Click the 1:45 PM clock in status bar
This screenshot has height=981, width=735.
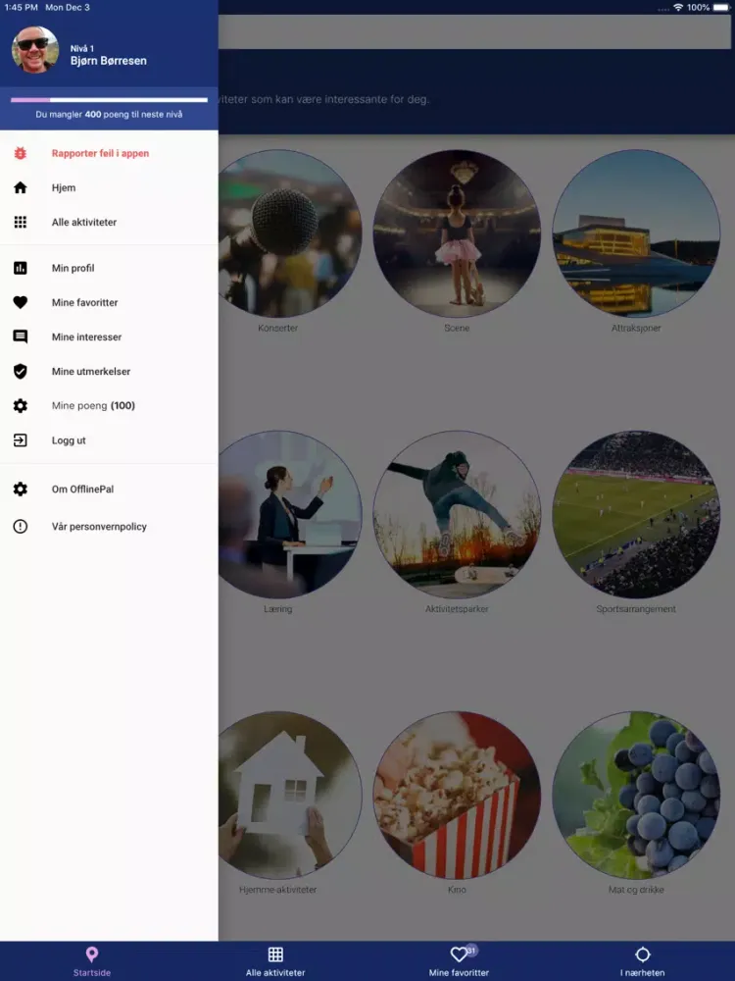coord(22,8)
